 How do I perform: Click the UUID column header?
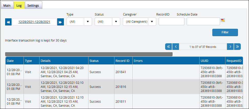tap(212, 61)
